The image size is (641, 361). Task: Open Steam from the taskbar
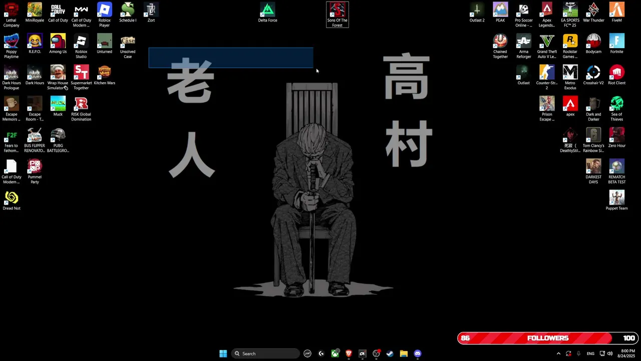coord(390,353)
